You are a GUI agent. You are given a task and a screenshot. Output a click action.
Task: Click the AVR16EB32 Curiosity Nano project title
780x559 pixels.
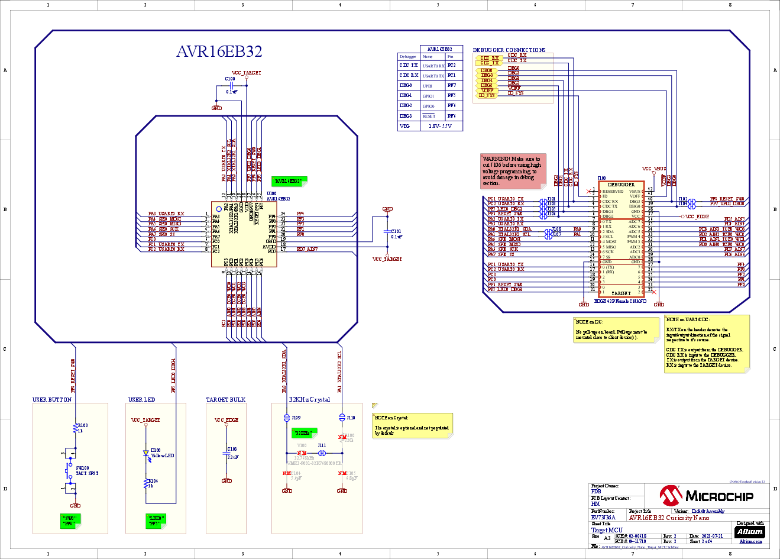pos(669,518)
